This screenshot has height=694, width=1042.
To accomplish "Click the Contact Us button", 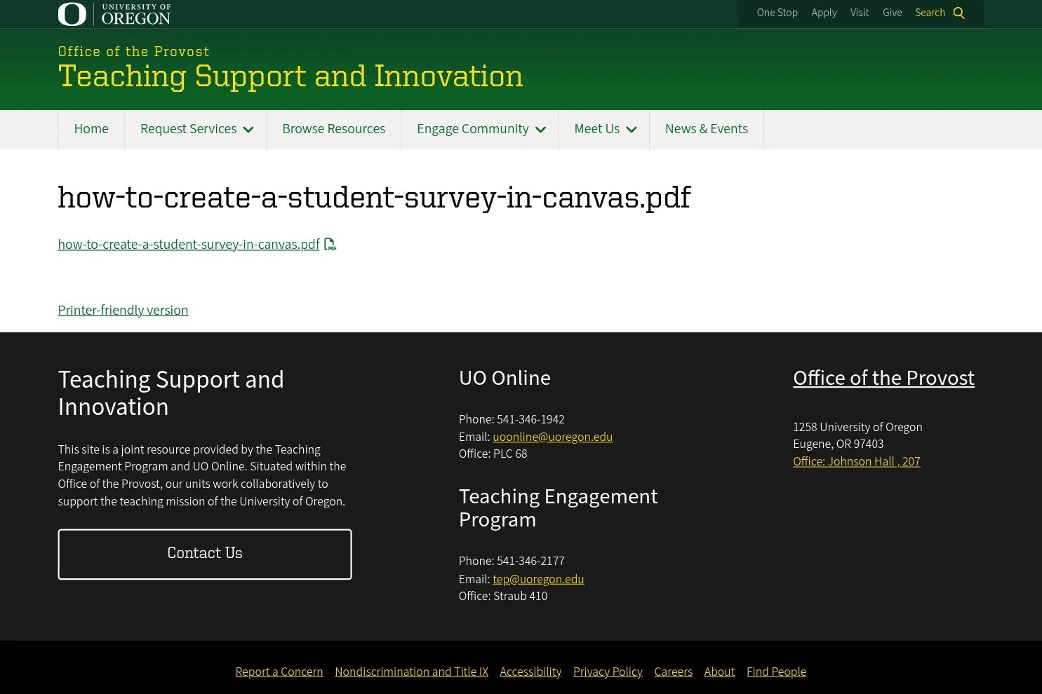I will (x=205, y=554).
